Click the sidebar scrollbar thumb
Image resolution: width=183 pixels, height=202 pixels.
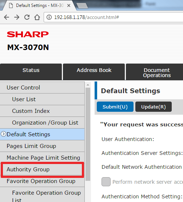point(88,134)
